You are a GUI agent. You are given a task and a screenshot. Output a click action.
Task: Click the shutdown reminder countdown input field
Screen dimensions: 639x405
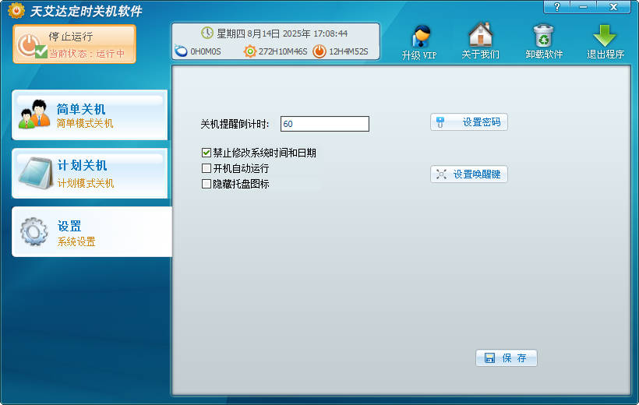pos(325,124)
